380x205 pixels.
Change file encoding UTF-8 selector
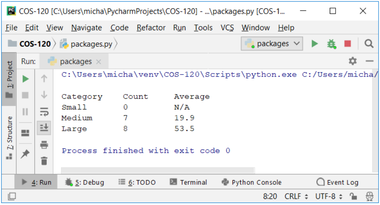[x=329, y=196]
